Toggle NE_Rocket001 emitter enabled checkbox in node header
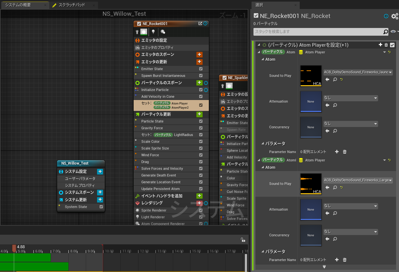The height and width of the screenshot is (272, 399). [x=139, y=24]
